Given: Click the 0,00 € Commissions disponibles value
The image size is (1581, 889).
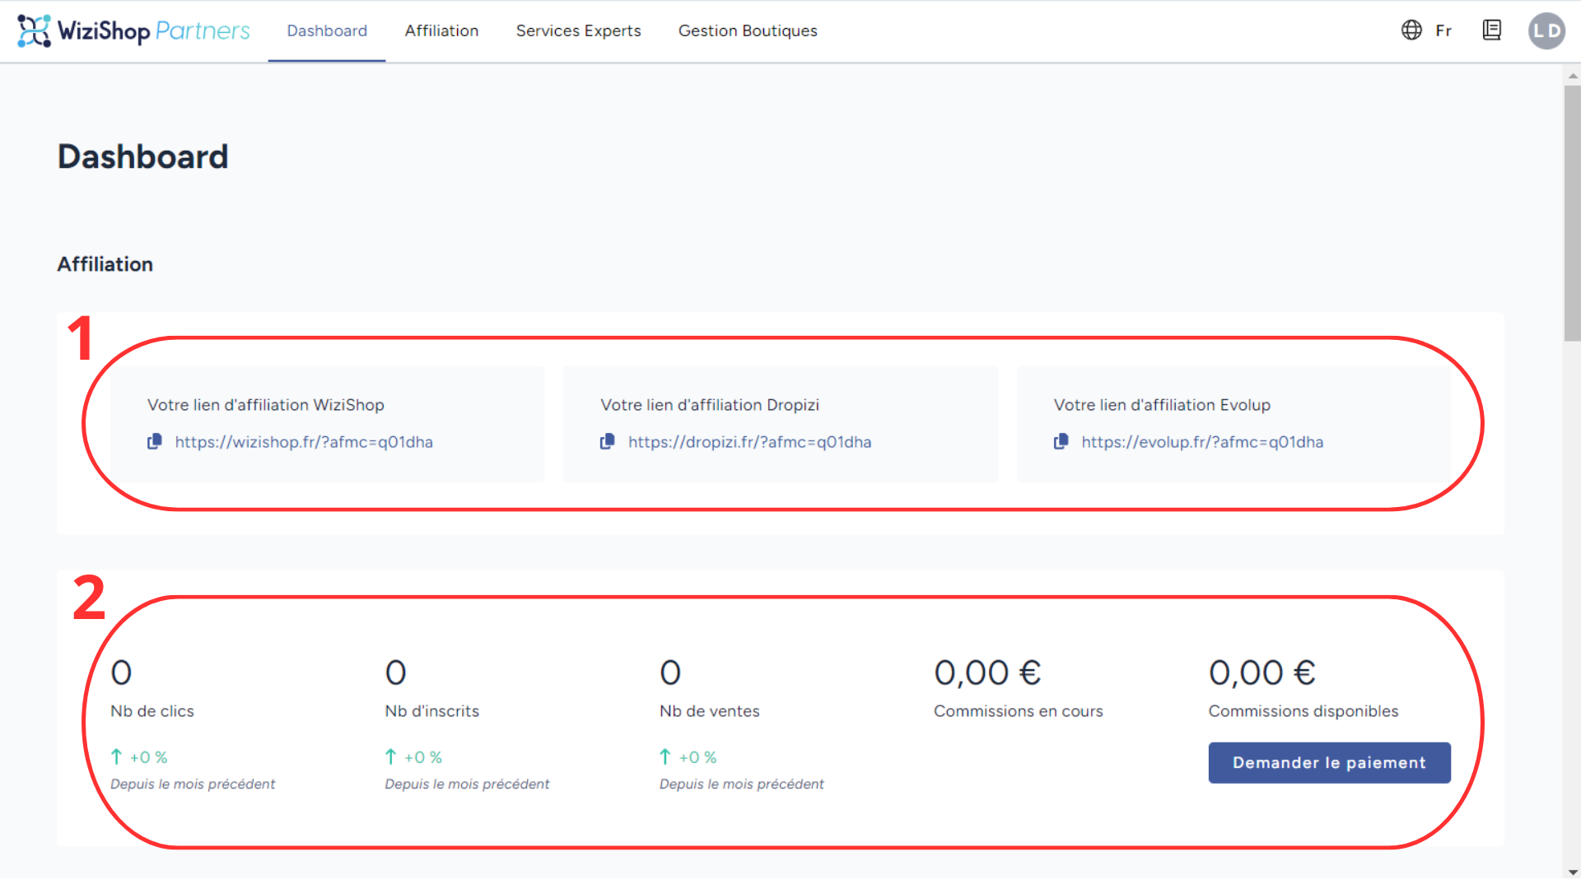Looking at the screenshot, I should click(1262, 673).
